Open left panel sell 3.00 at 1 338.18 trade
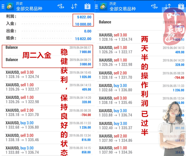186x156 pixels. pos(48,137)
